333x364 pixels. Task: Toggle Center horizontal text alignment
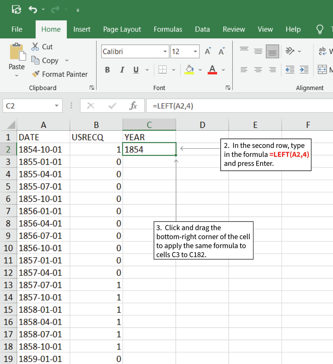258,69
